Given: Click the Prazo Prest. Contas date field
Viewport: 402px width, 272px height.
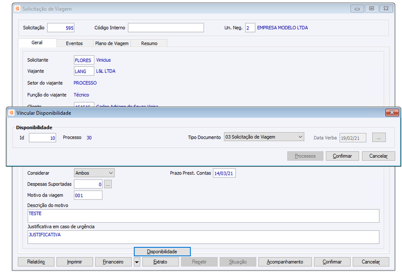Looking at the screenshot, I should (x=224, y=173).
